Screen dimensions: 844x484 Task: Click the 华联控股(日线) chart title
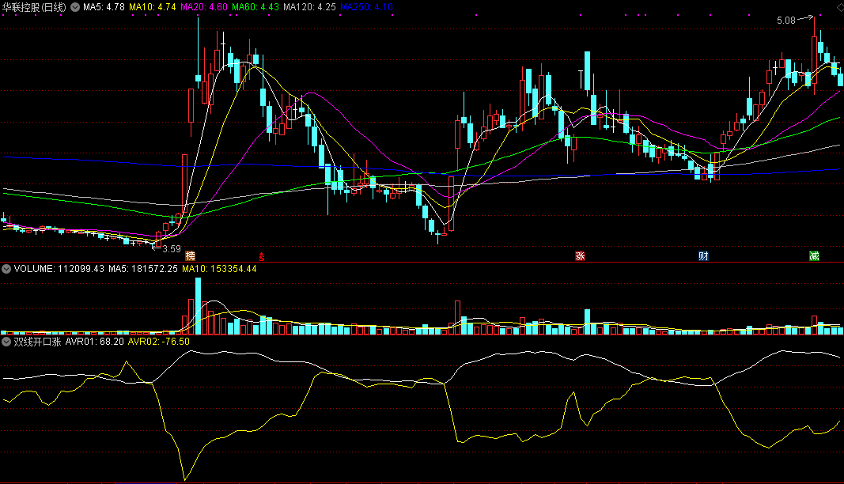coord(35,8)
